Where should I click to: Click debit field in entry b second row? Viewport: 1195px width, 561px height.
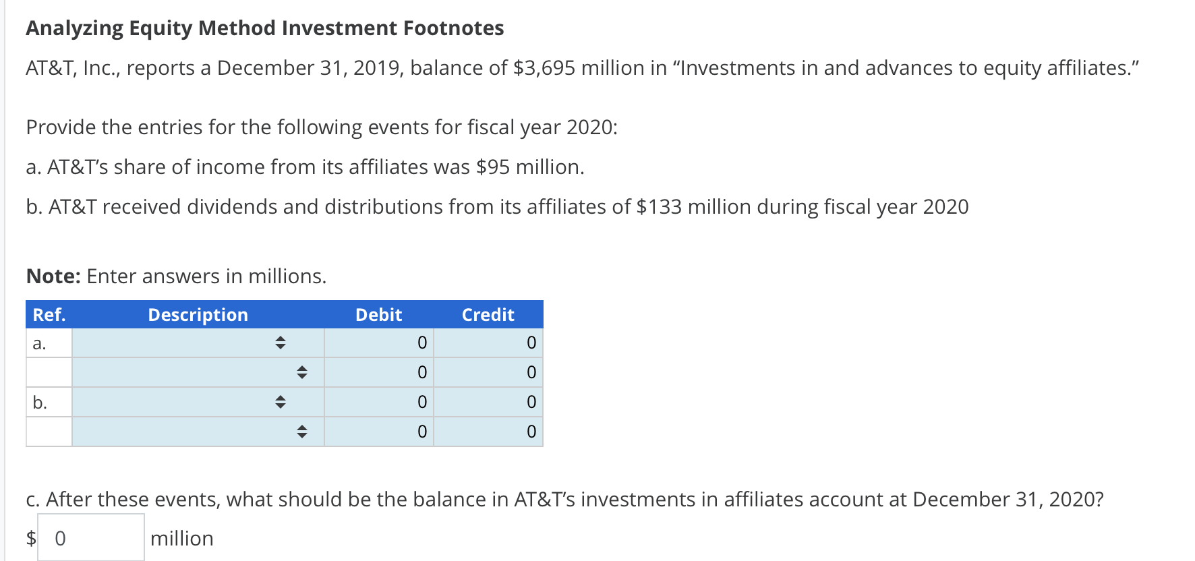[379, 432]
